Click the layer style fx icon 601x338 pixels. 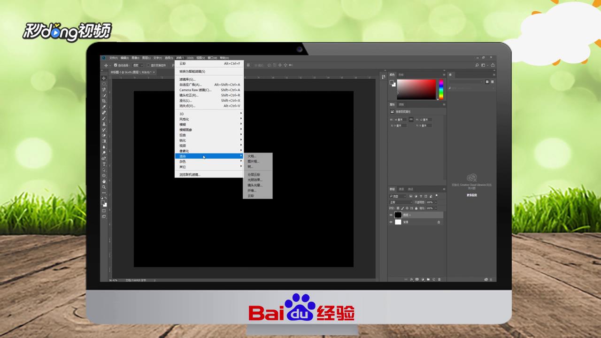(412, 279)
